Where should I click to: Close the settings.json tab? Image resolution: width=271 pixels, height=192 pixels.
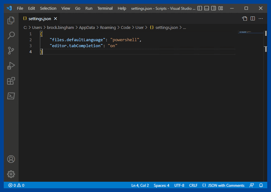[55, 18]
